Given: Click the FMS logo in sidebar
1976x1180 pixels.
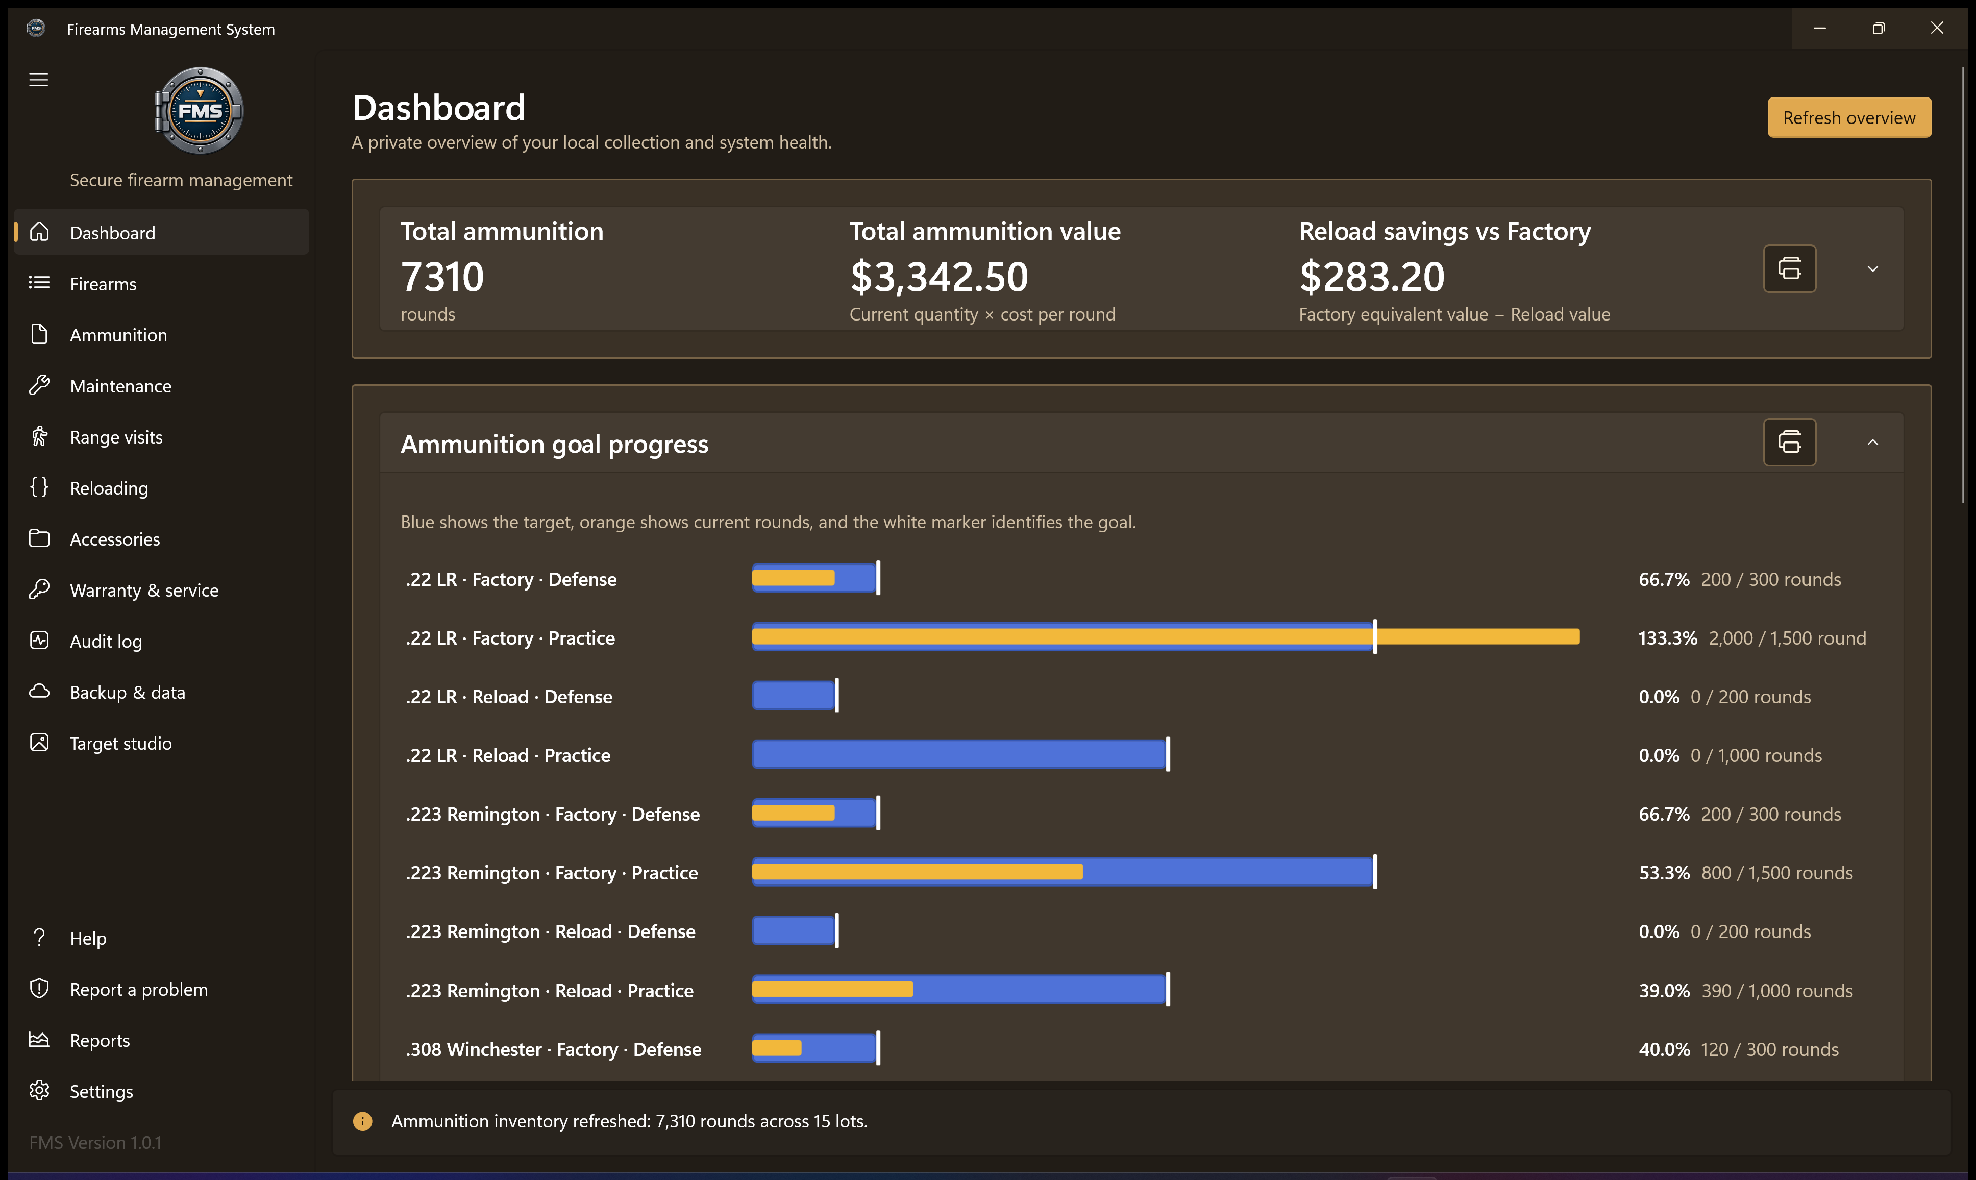Looking at the screenshot, I should tap(199, 111).
